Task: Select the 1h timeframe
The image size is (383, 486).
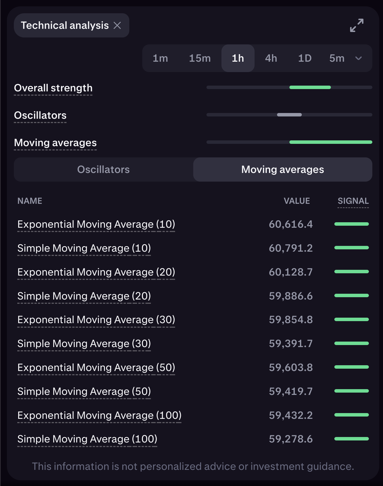Action: (238, 58)
